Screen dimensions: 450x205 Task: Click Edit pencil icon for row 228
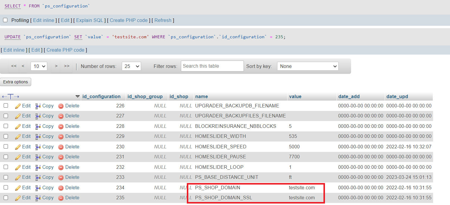pos(18,126)
